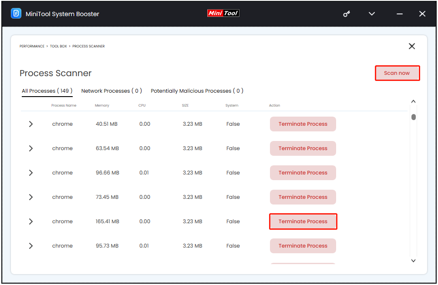438x285 pixels.
Task: Open the Potentially Malicious Processes tab
Action: tap(197, 91)
